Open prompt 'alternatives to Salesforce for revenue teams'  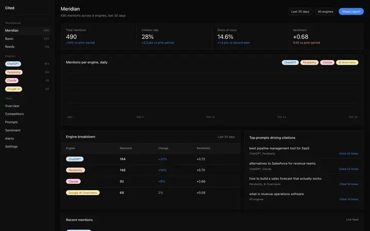pyautogui.click(x=282, y=163)
